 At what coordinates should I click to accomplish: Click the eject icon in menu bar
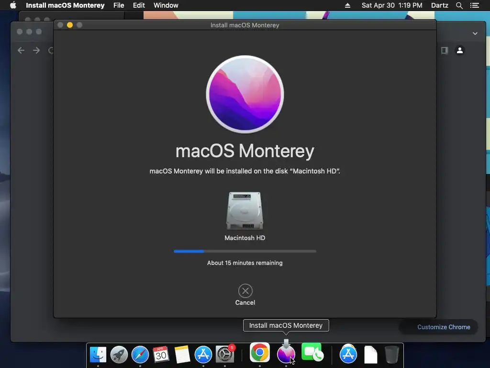(x=347, y=5)
